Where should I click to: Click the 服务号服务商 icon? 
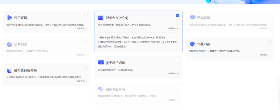(x=101, y=89)
